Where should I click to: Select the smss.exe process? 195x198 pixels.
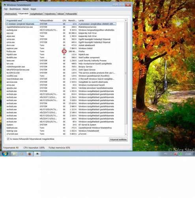point(61,85)
